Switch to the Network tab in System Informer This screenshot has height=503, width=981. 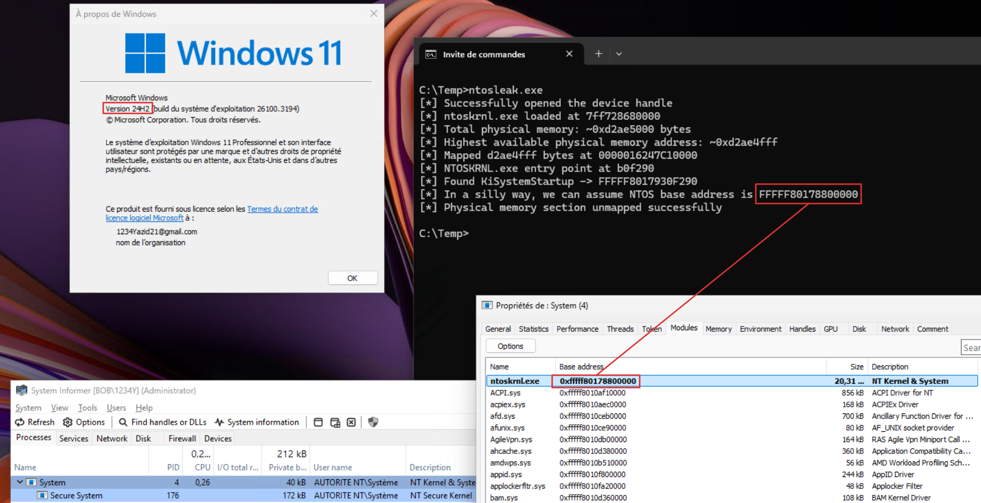(112, 438)
